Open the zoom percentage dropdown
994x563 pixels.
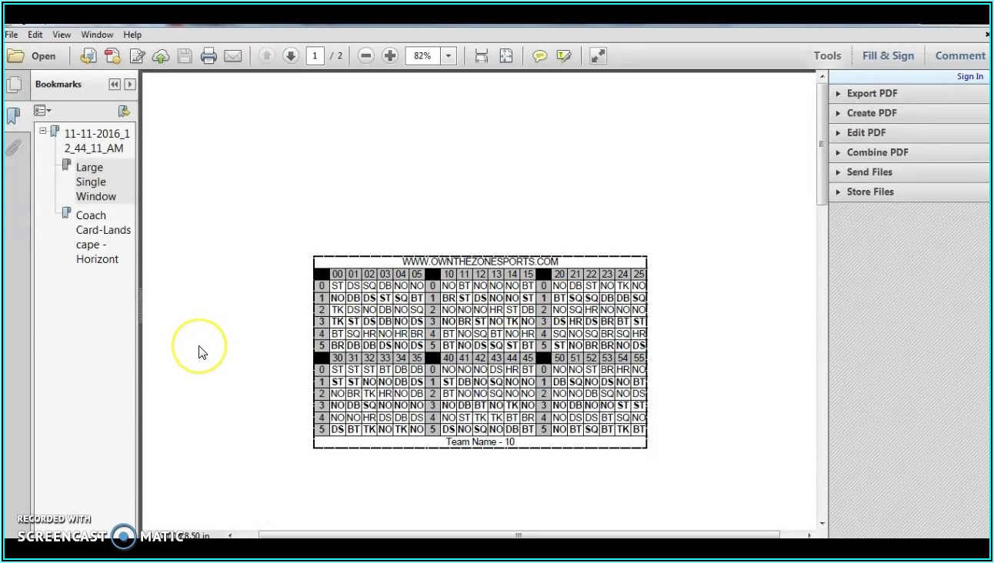pyautogui.click(x=449, y=55)
